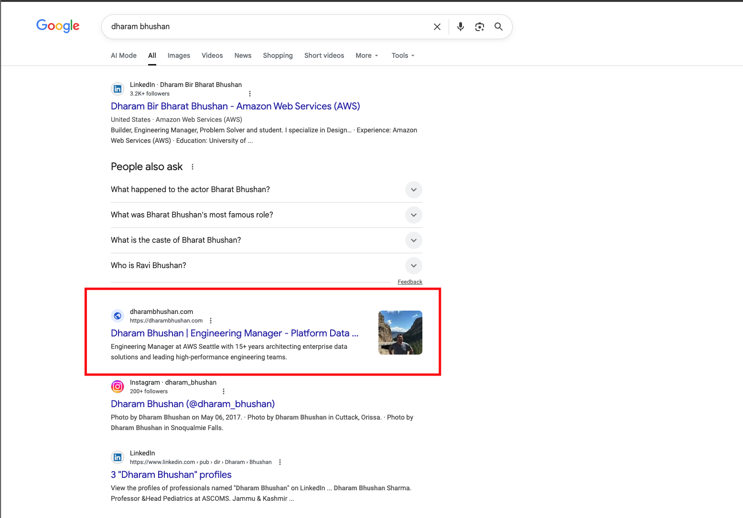This screenshot has height=518, width=743.
Task: Switch to Shopping tab
Action: tap(278, 55)
